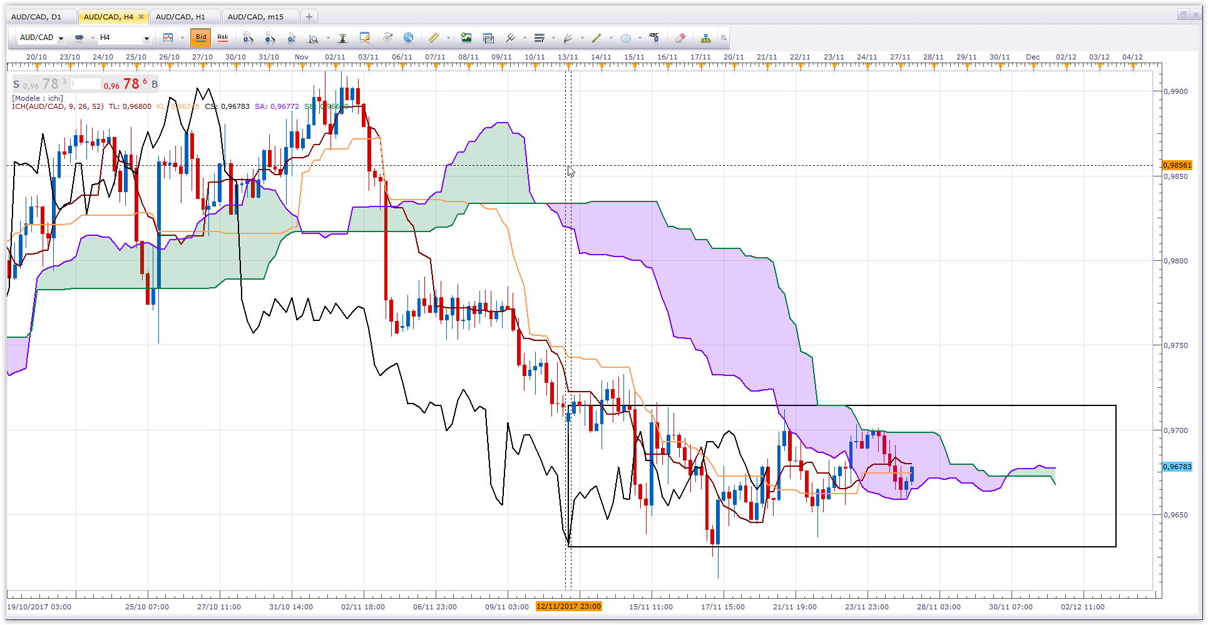Viewport: 1208px width, 625px height.
Task: Open the indicators tool icon
Action: [x=511, y=38]
